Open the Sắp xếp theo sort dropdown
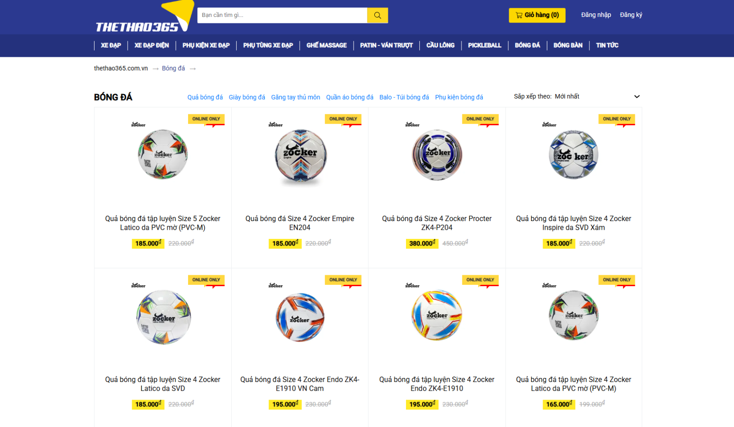This screenshot has width=734, height=427. pyautogui.click(x=577, y=96)
